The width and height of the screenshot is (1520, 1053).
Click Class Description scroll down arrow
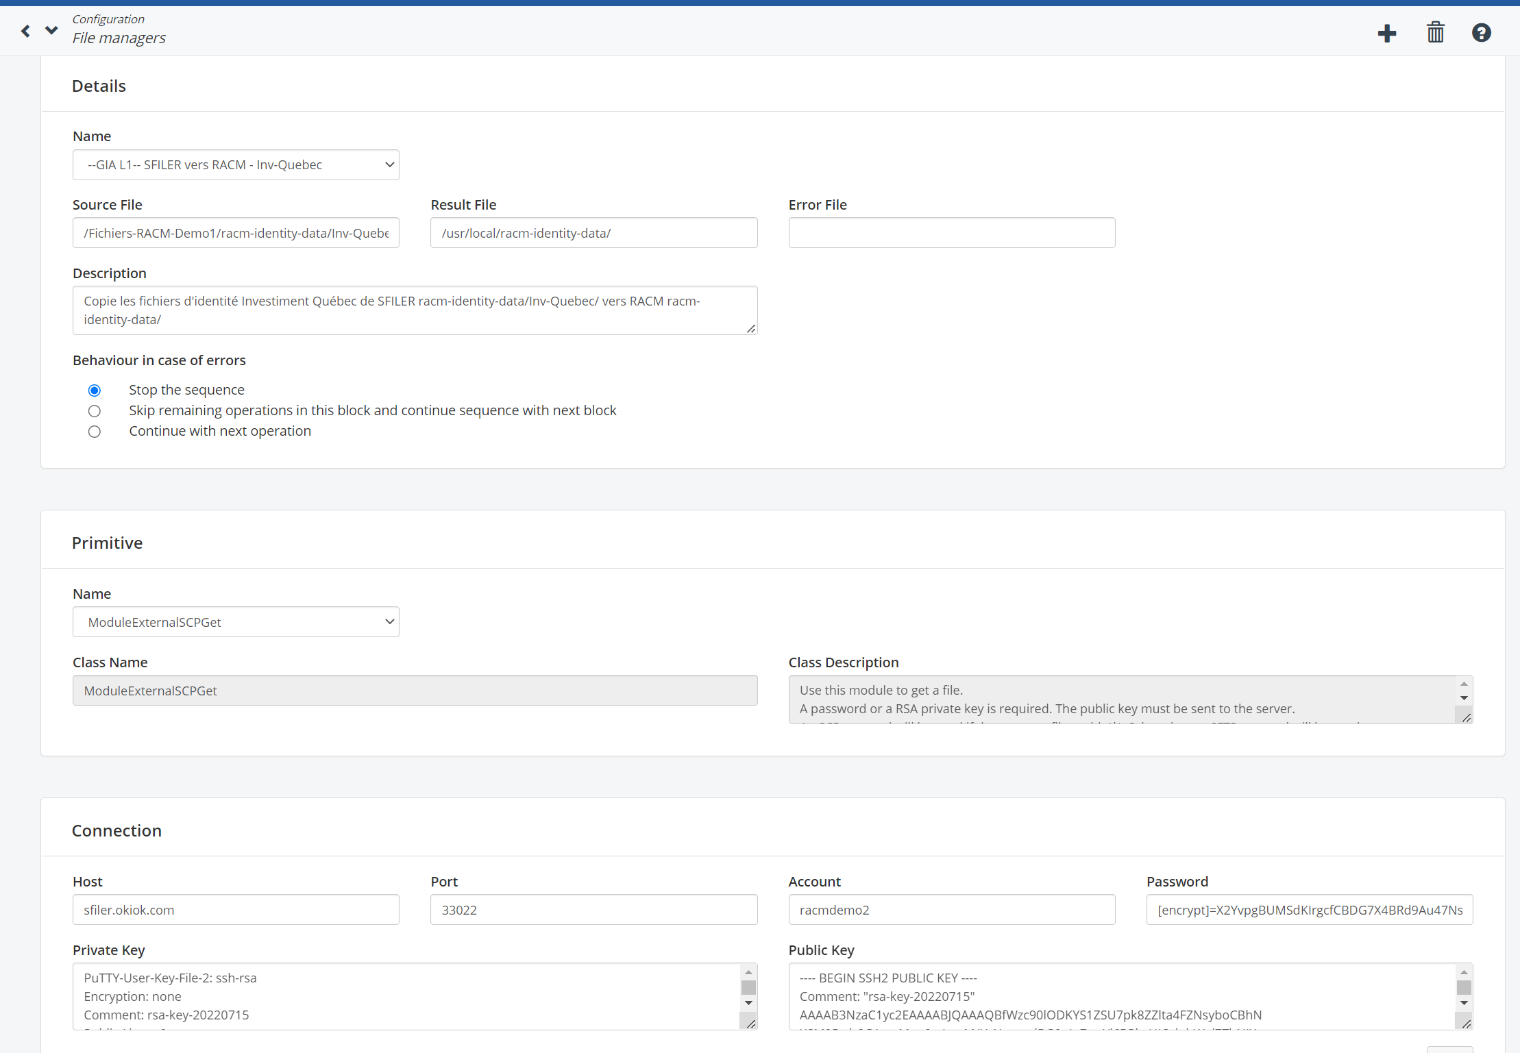point(1464,698)
